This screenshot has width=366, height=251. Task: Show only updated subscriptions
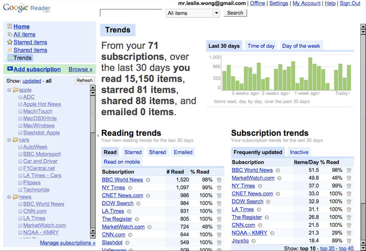(x=32, y=81)
